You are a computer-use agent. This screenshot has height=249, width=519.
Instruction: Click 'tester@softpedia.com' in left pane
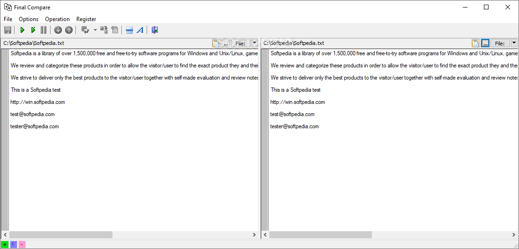click(35, 126)
